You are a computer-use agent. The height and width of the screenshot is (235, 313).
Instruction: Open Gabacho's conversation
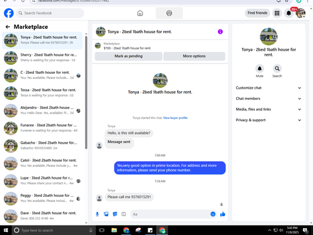(x=43, y=146)
